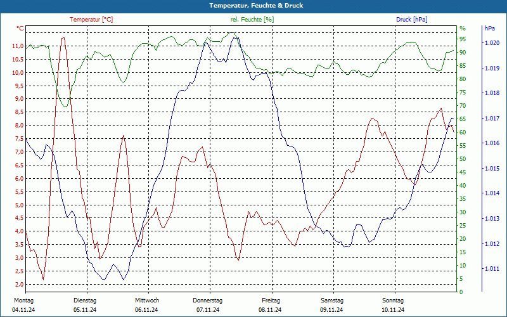Click the 0 humidity axis value
This screenshot has width=507, height=317.
click(461, 292)
